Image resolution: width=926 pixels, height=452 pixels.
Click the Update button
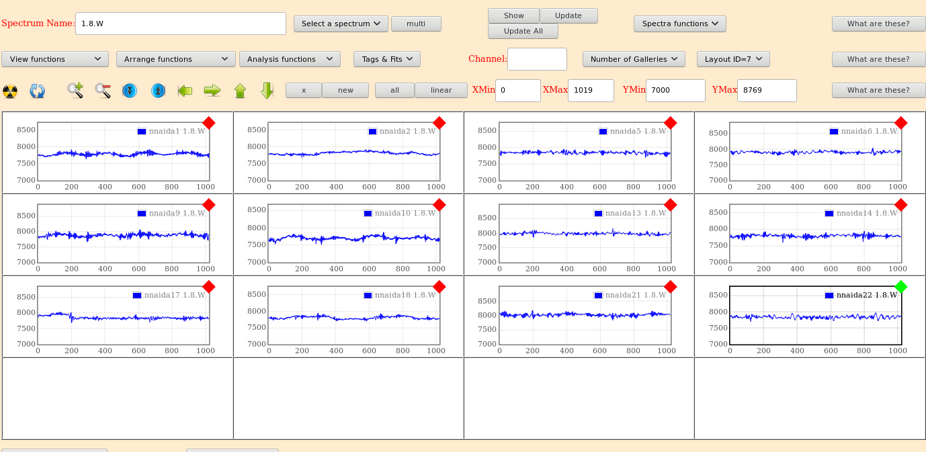coord(569,15)
